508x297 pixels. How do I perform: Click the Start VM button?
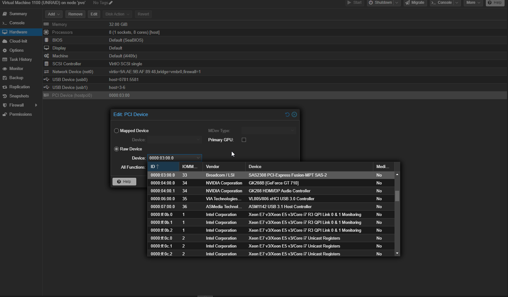tap(354, 3)
